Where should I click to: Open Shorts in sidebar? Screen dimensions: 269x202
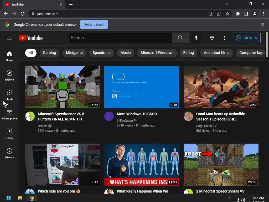9,95
